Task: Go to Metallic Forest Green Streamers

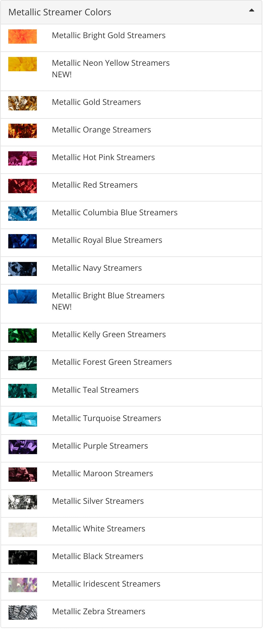Action: [112, 362]
